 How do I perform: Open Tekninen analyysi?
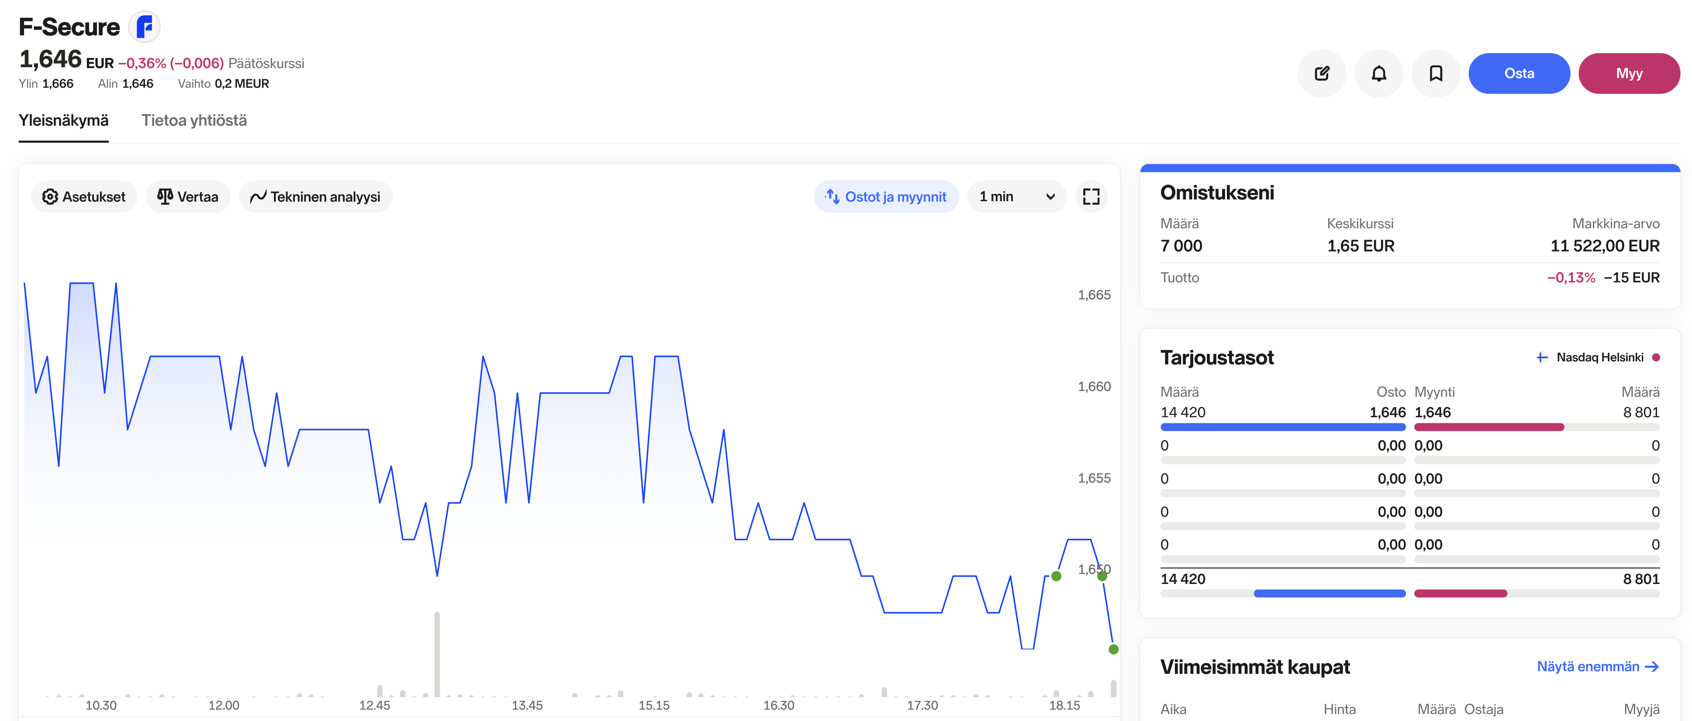315,197
